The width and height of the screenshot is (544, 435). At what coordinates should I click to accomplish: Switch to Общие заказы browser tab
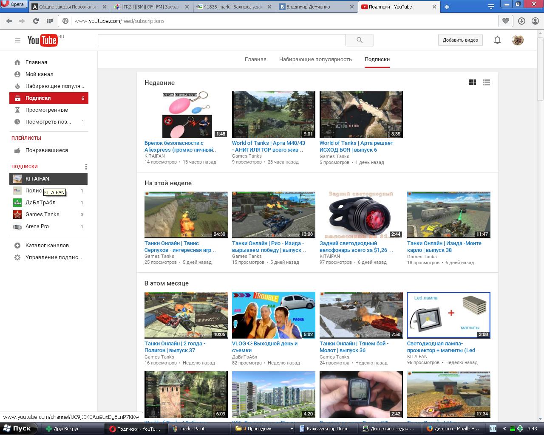click(70, 7)
